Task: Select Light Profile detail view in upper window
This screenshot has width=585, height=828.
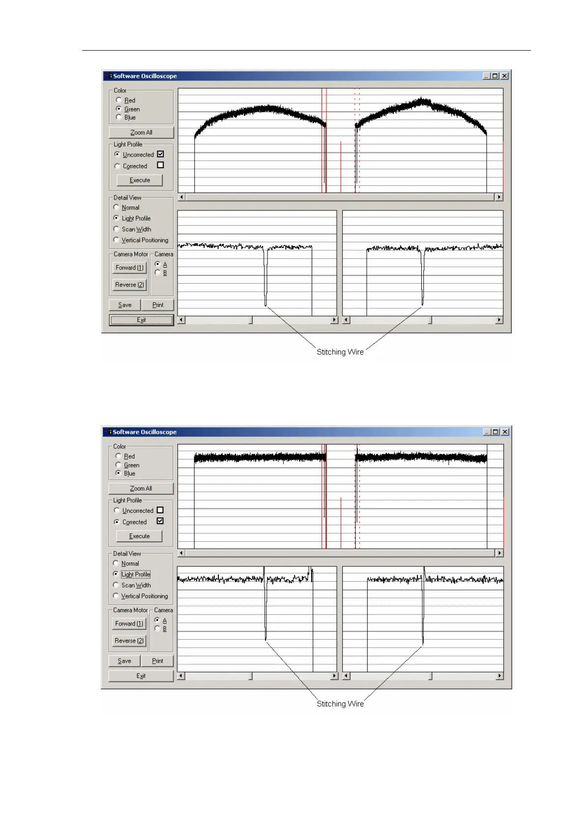Action: [x=116, y=218]
